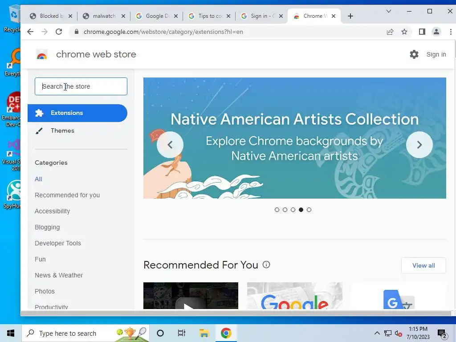Choose the Developer Tools category
The height and width of the screenshot is (342, 456).
(x=58, y=243)
